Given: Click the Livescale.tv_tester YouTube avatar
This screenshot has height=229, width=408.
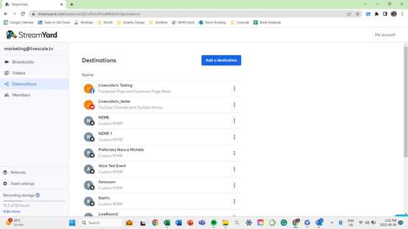Looking at the screenshot, I should pos(89,105).
